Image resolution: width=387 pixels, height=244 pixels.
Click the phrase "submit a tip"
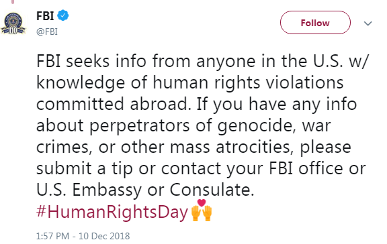point(85,169)
